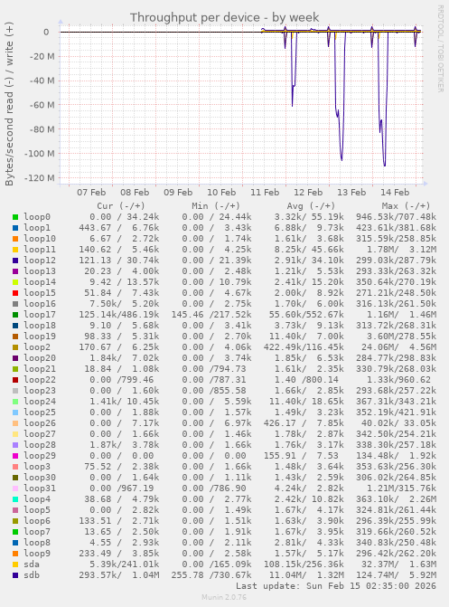Select the loop5 legend label

click(37, 510)
